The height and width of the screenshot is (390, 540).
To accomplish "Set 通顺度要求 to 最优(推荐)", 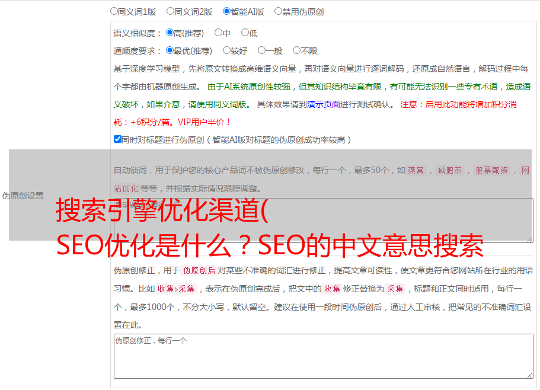I will [170, 50].
